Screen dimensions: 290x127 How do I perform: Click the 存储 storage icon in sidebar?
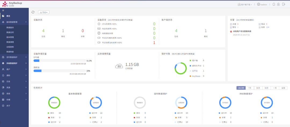click(x=3, y=100)
